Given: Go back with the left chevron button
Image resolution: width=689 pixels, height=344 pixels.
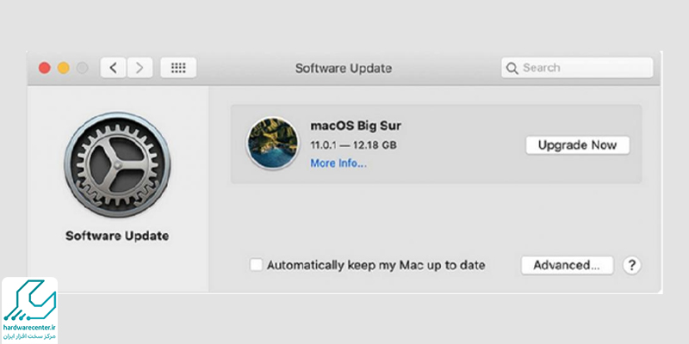Looking at the screenshot, I should (114, 67).
